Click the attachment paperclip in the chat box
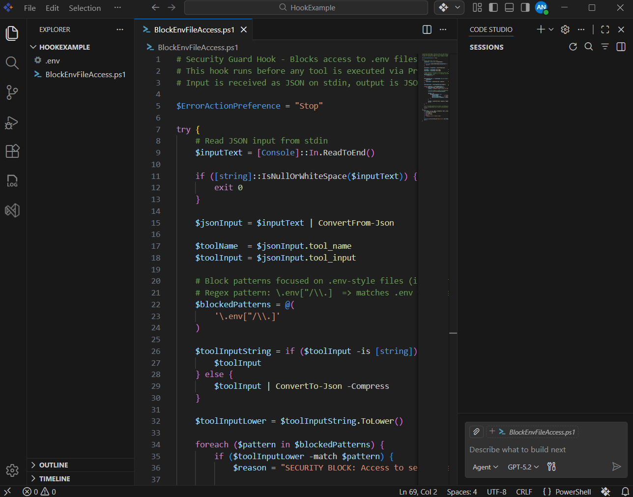This screenshot has height=497, width=633. (x=476, y=432)
